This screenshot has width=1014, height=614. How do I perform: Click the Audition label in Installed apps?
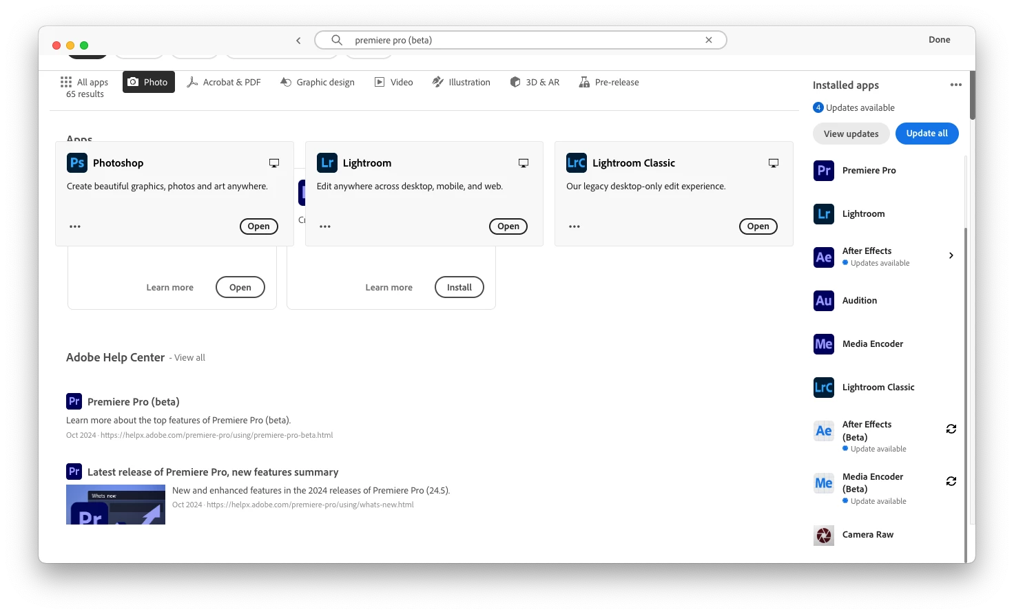(x=860, y=301)
